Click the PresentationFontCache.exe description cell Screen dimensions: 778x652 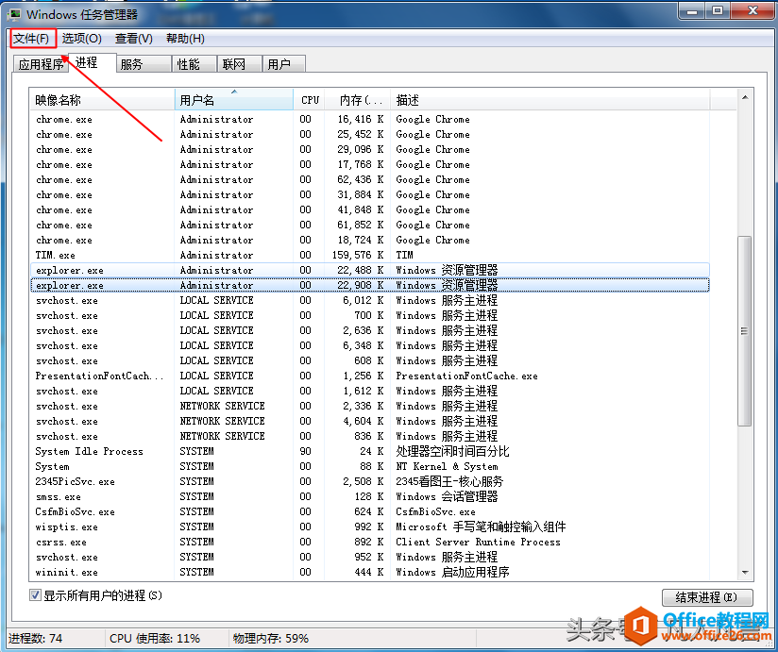click(466, 376)
